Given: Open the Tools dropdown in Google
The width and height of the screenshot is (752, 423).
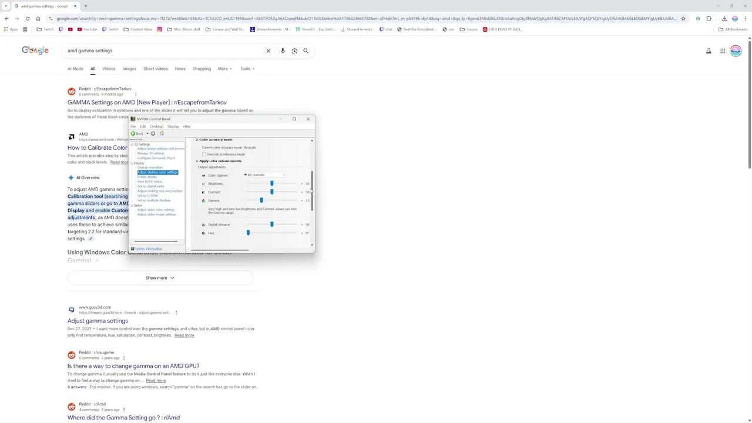Looking at the screenshot, I should tap(247, 69).
